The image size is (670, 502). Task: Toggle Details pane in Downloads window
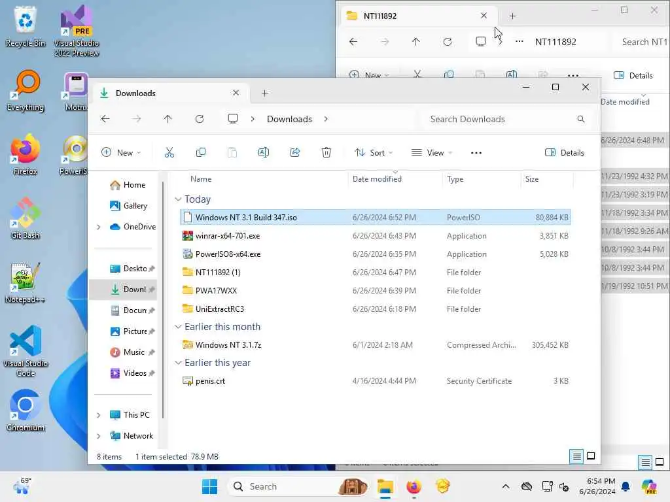point(565,153)
